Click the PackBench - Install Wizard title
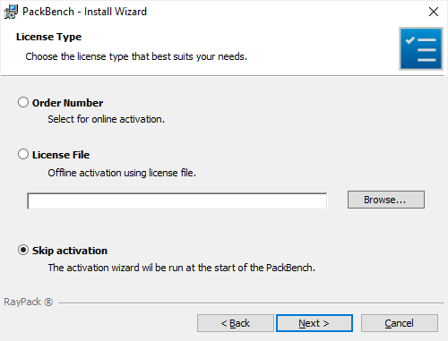 tap(84, 12)
